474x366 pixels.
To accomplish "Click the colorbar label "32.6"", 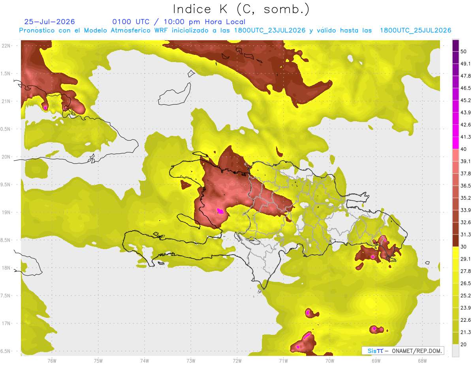I will [x=465, y=222].
